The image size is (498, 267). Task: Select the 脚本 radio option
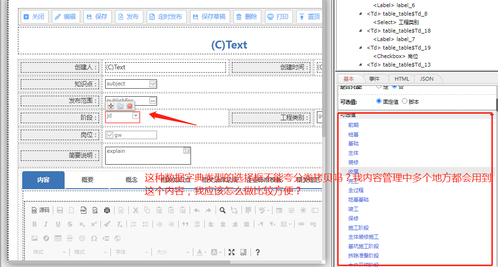405,101
